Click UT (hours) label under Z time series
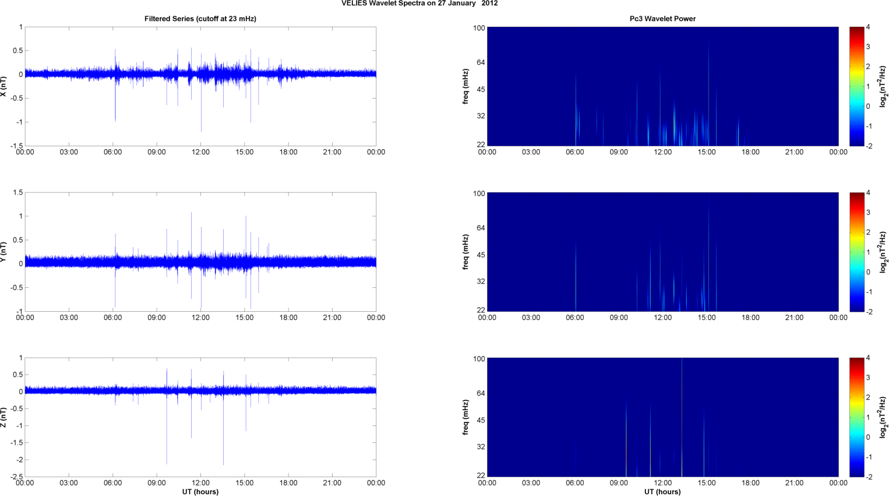The image size is (889, 496). [x=200, y=491]
